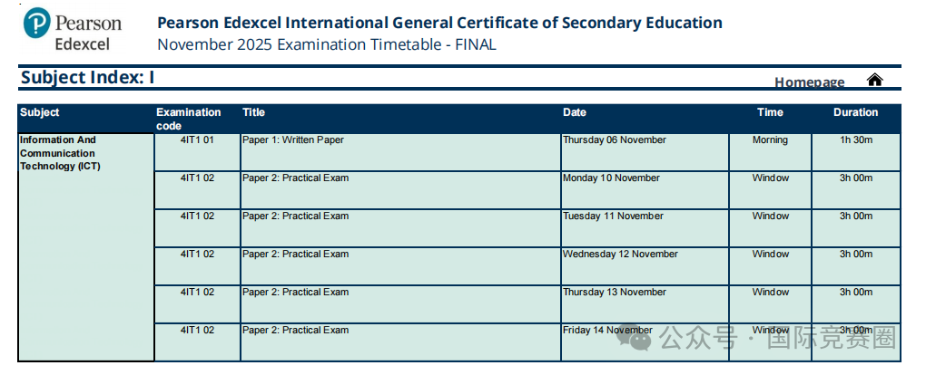Viewport: 926px width, 375px height.
Task: Click the Monday 10 November date cell
Action: click(x=645, y=190)
